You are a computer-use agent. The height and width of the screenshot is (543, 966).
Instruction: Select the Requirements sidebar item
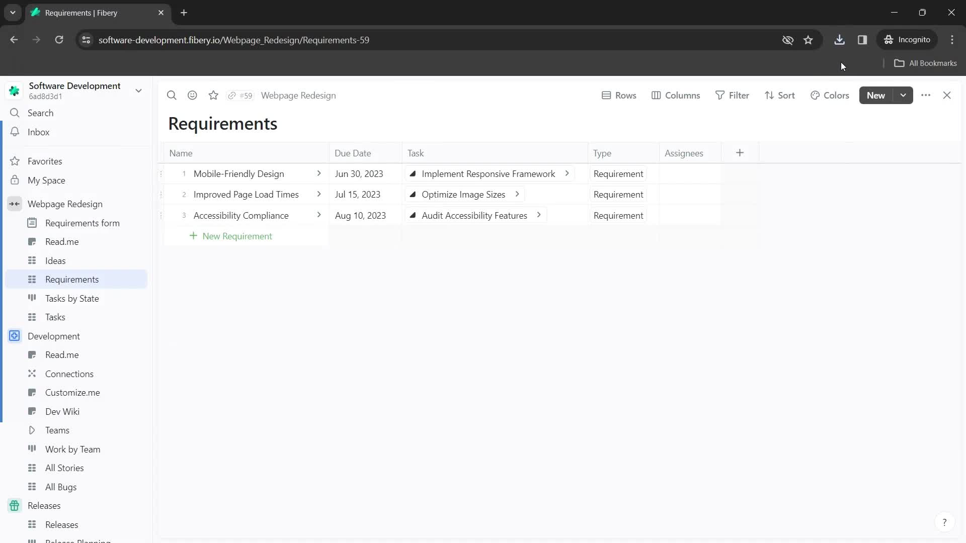[76, 280]
